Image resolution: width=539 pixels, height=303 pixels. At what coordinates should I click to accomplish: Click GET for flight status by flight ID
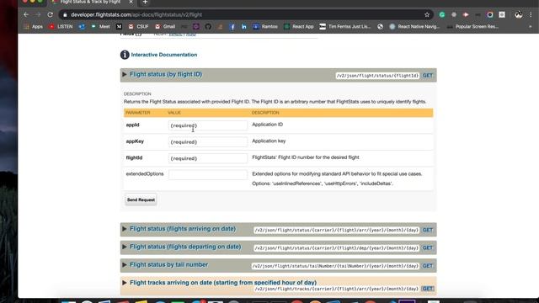pos(428,75)
